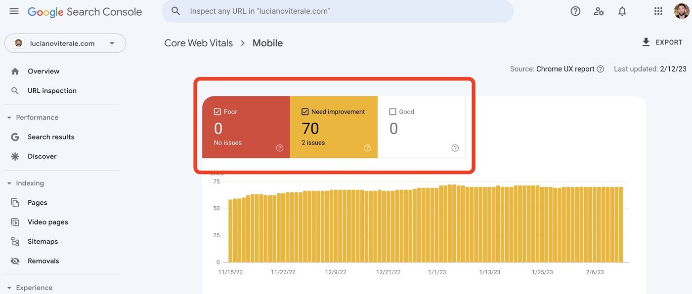Click the Overview home icon
Screen dimensions: 692x294
pyautogui.click(x=15, y=72)
